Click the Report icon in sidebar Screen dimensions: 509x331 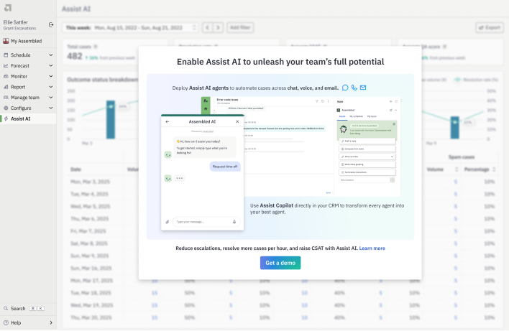click(6, 87)
